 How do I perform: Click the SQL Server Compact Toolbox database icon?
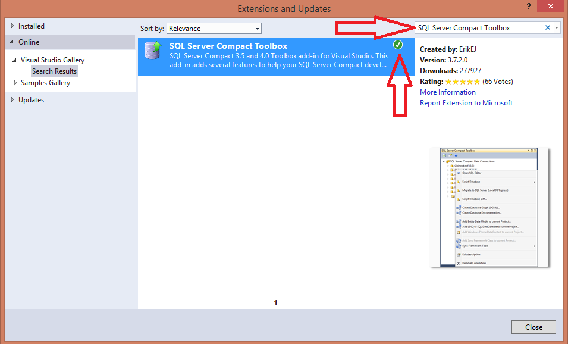[153, 52]
